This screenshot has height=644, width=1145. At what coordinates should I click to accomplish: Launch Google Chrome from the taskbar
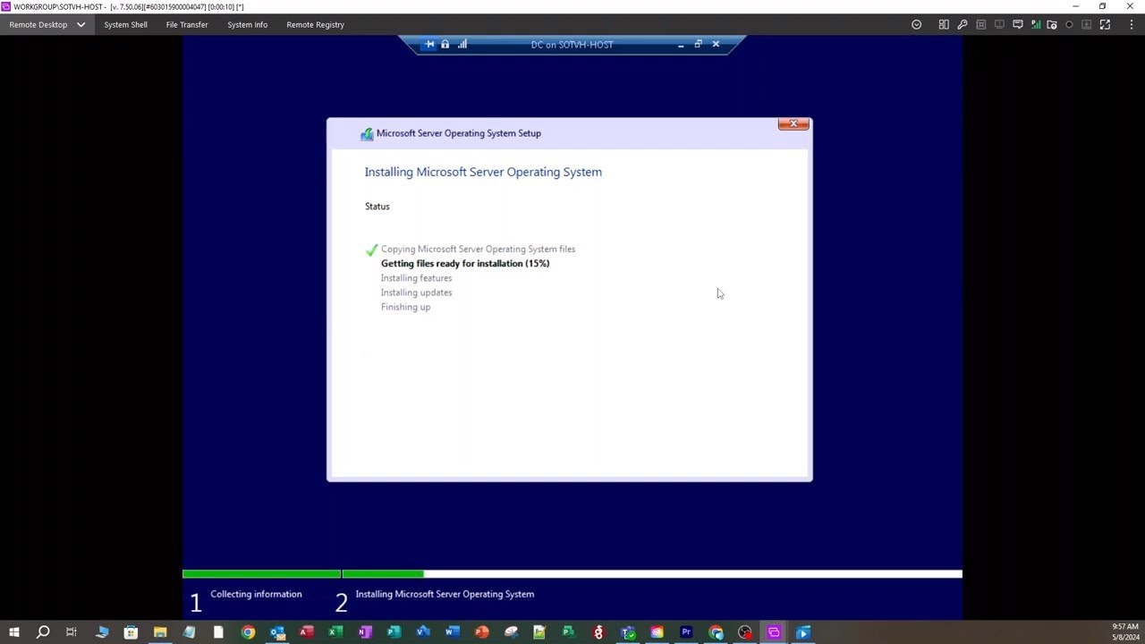click(248, 633)
